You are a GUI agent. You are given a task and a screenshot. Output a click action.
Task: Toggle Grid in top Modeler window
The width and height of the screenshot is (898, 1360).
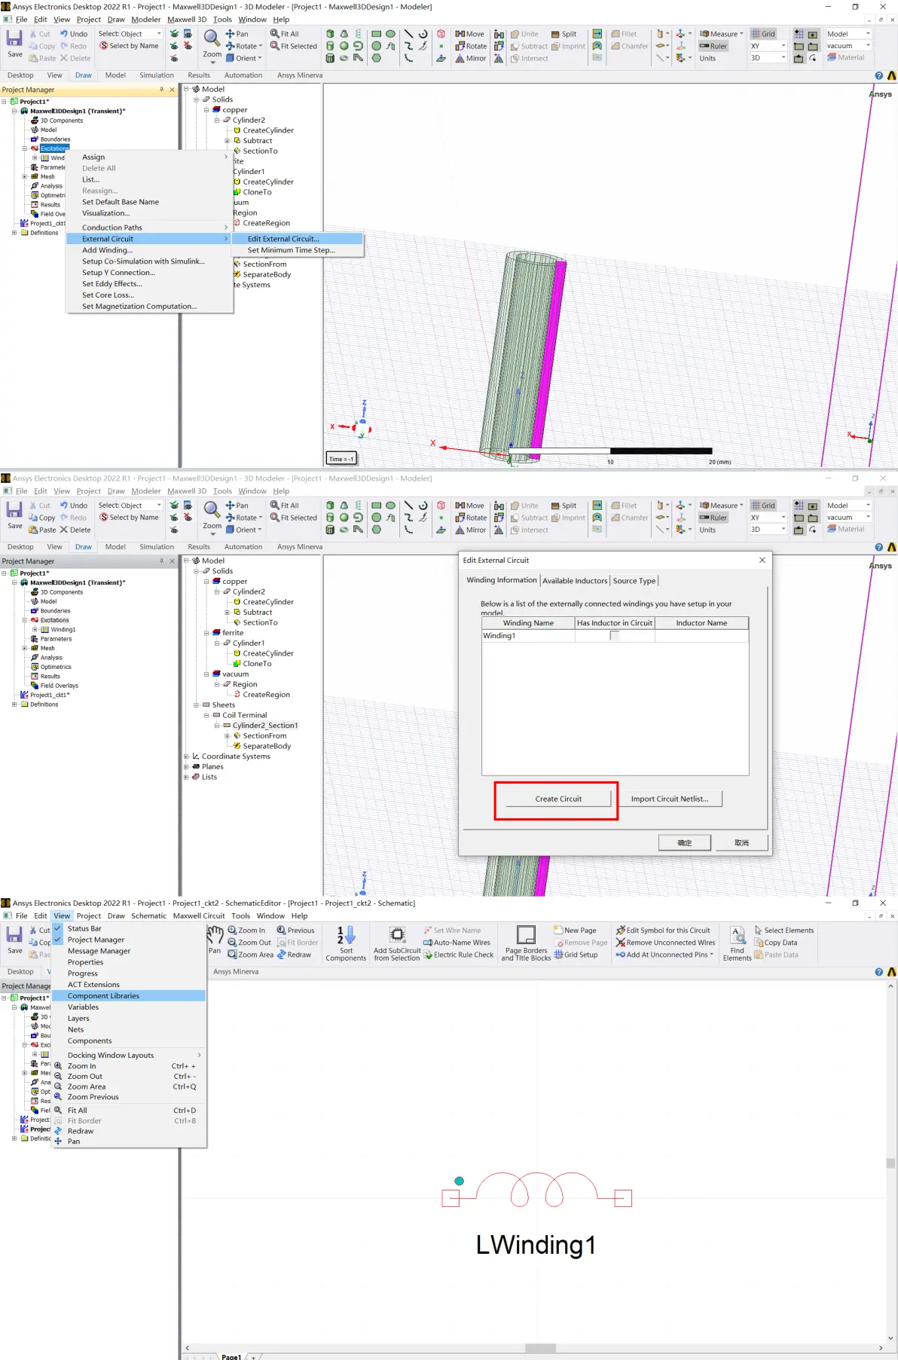click(x=763, y=34)
